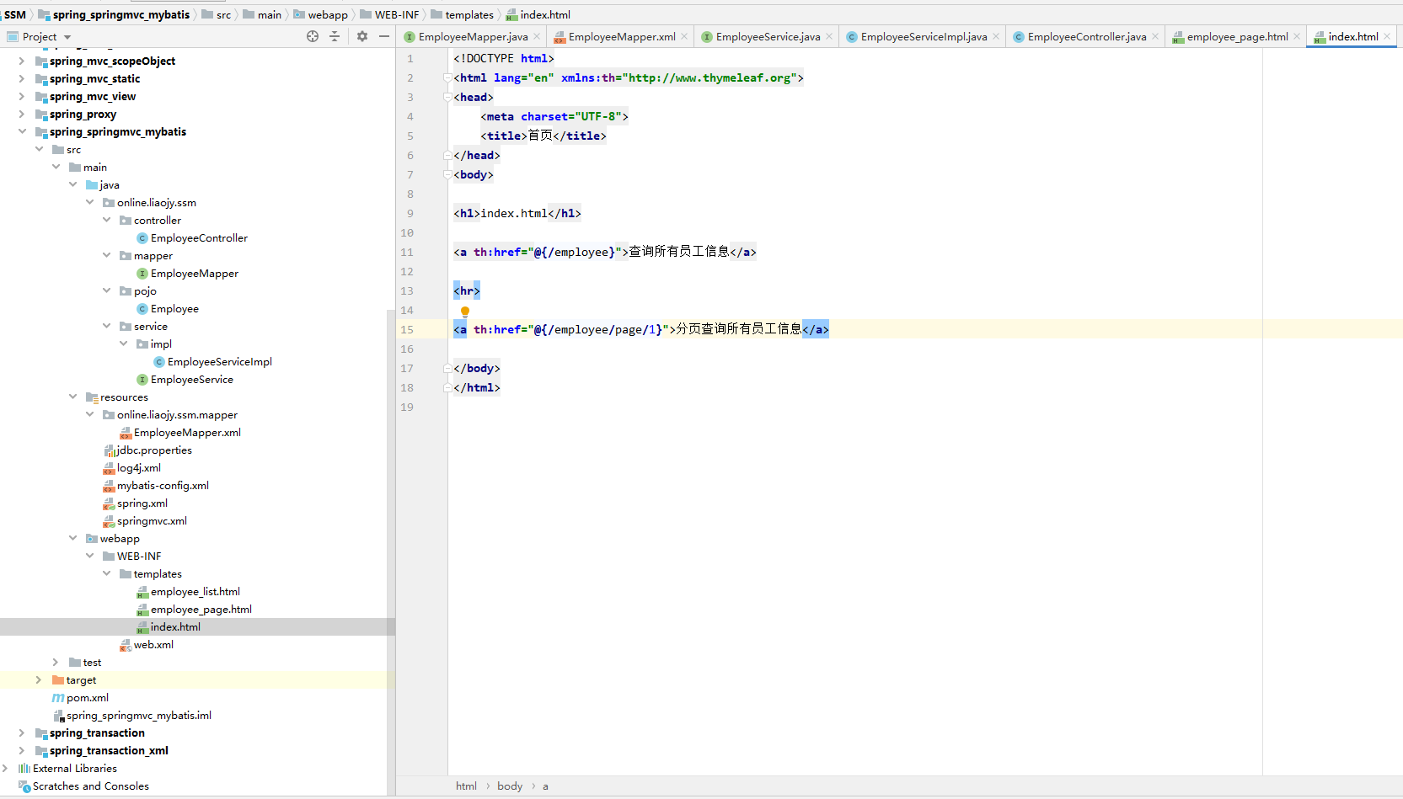Click SSM in navigation breadcrumb
The height and width of the screenshot is (799, 1403).
[x=15, y=14]
